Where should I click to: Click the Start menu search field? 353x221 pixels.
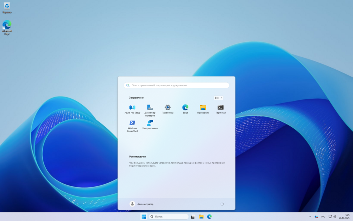pos(176,85)
